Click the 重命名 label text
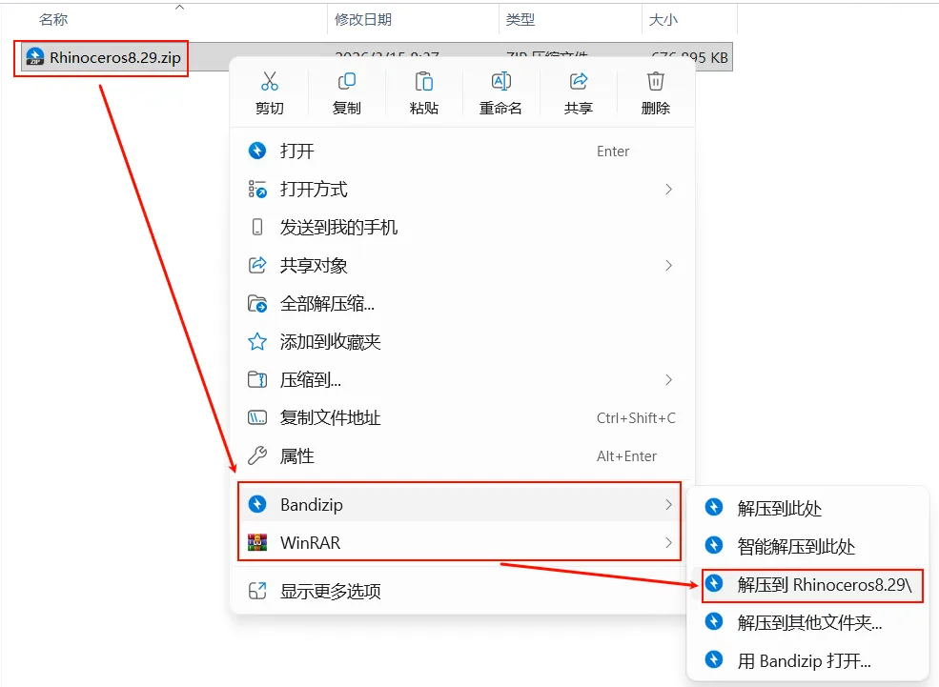The width and height of the screenshot is (939, 687). pyautogui.click(x=500, y=109)
